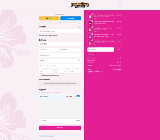The height and width of the screenshot is (140, 160).
Task: Open Cotton Candy gallon syrup thumbnail
Action: tap(90, 23)
